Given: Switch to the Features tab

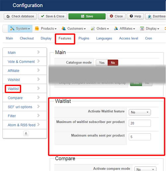Looking at the screenshot, I should point(65,38).
